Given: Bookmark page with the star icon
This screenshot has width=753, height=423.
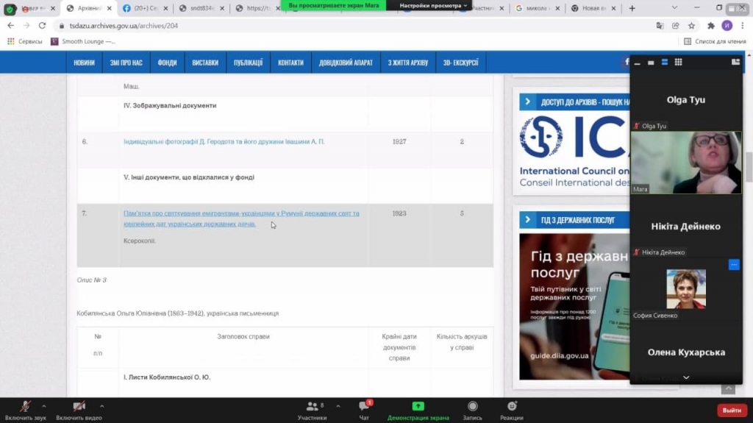Looking at the screenshot, I should (691, 26).
